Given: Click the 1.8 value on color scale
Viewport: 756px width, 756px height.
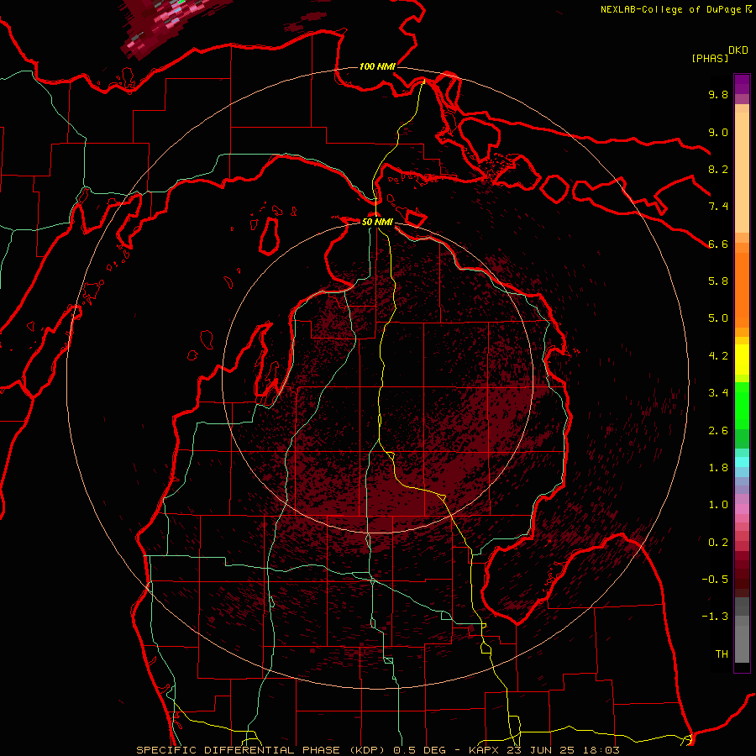Looking at the screenshot, I should pos(718,468).
